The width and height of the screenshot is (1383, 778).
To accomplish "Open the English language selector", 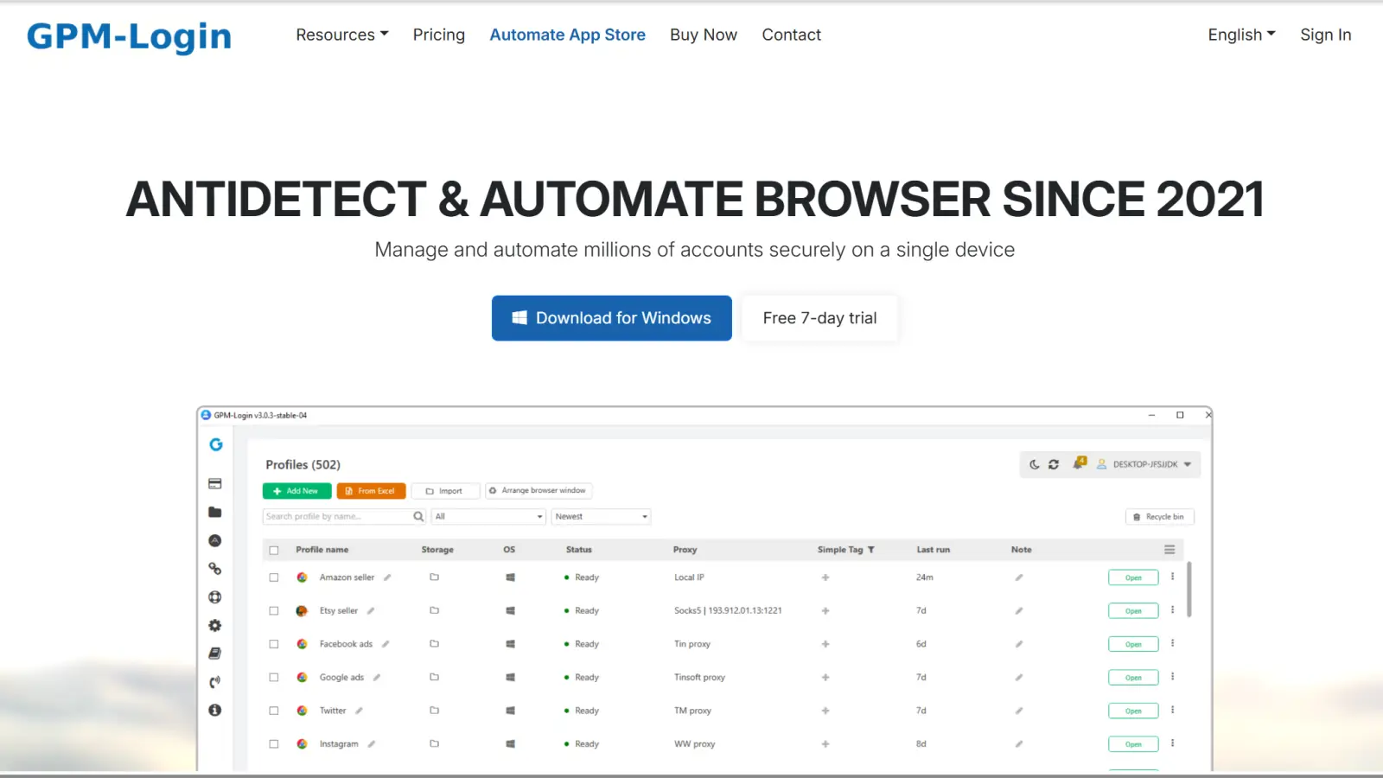I will pos(1241,35).
